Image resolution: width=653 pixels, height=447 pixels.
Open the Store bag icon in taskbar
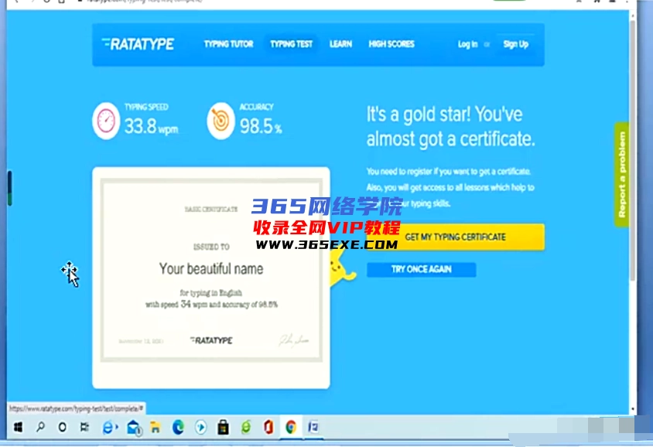click(223, 427)
